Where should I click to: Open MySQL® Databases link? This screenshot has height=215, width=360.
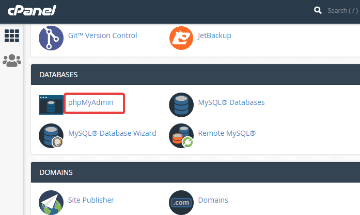[231, 102]
